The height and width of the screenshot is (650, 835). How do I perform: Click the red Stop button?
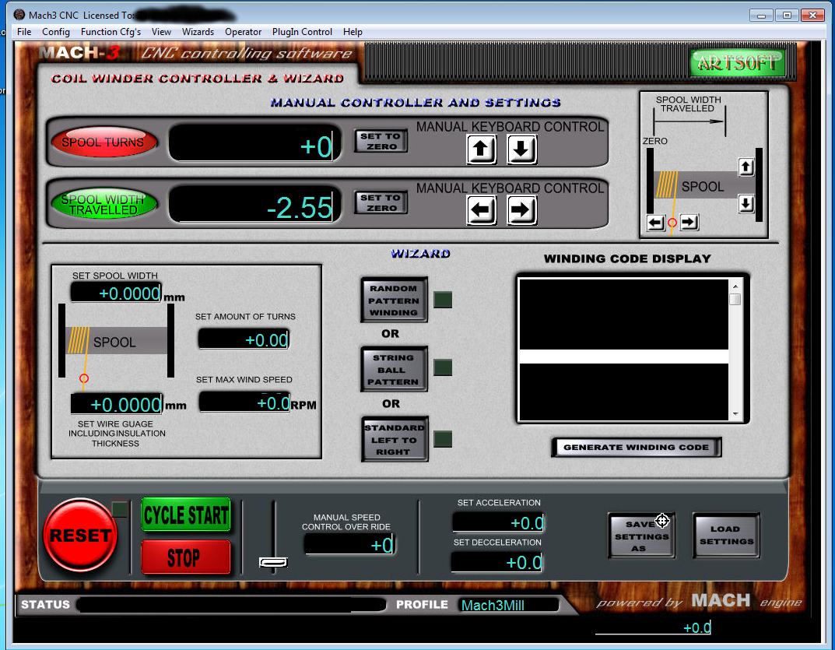pos(186,557)
